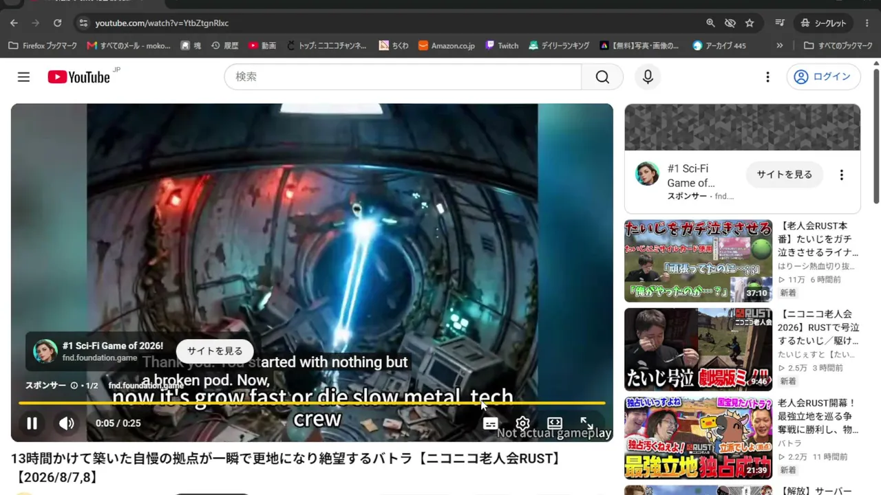
Task: Open the Twitch bookmark
Action: point(502,45)
